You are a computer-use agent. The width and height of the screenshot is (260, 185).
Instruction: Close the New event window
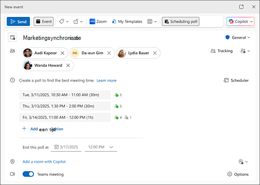point(253,7)
